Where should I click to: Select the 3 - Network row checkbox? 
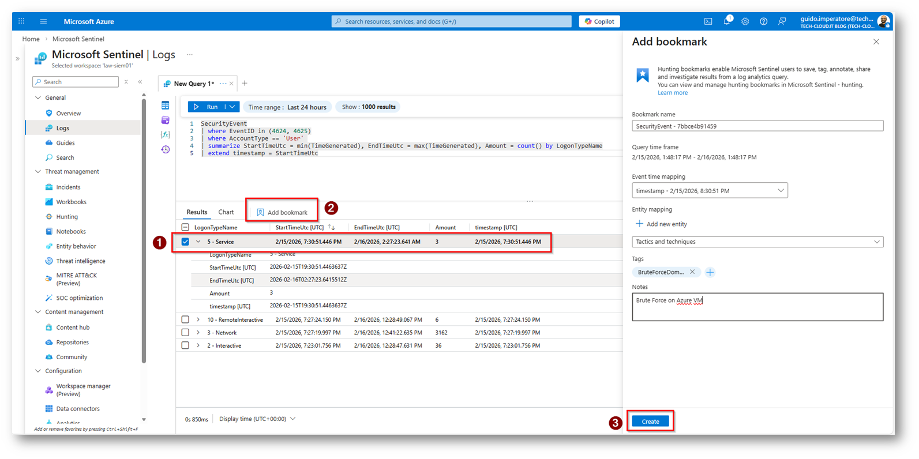pos(185,333)
